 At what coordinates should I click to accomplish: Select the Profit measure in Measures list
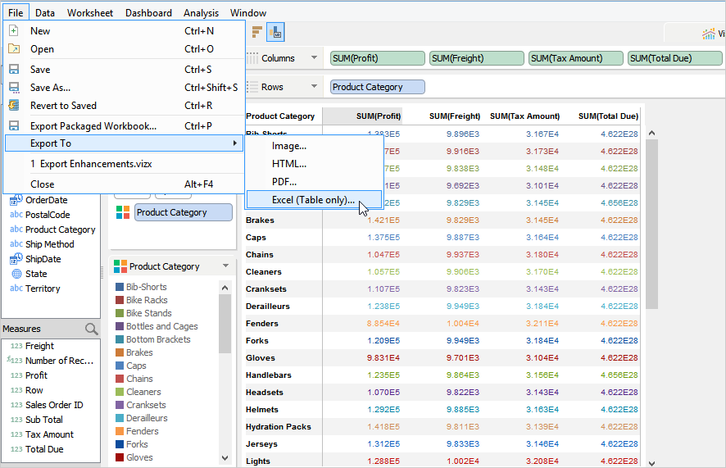36,375
